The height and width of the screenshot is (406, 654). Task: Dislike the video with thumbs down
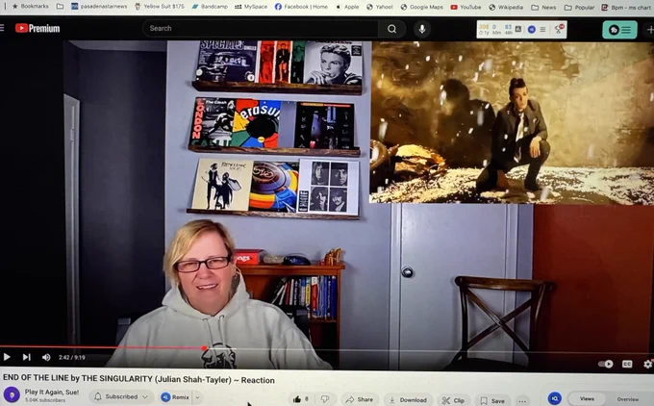coord(325,399)
